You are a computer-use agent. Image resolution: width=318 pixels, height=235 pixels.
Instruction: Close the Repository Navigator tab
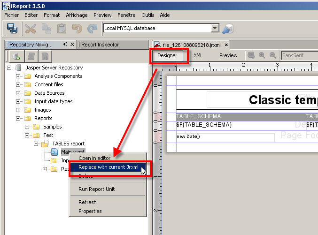(72, 44)
